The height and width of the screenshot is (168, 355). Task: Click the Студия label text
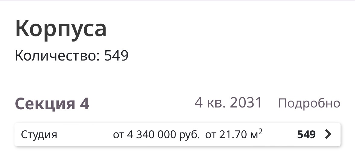[x=39, y=135]
